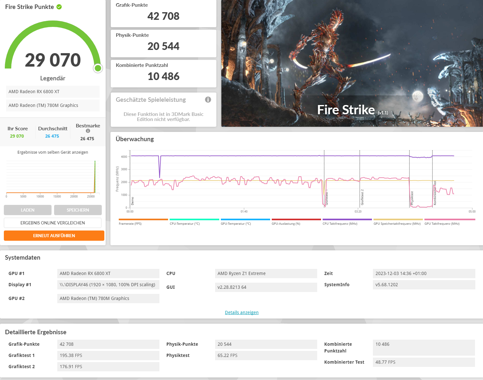This screenshot has height=380, width=483.
Task: Click the Grafiktest 2 result 176.91 FPS
Action: click(108, 367)
